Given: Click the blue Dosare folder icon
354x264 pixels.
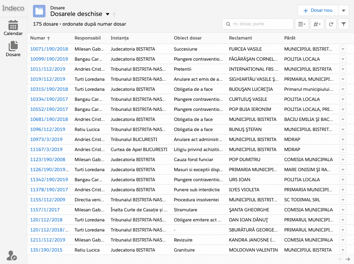Looking at the screenshot, I should click(x=39, y=11).
